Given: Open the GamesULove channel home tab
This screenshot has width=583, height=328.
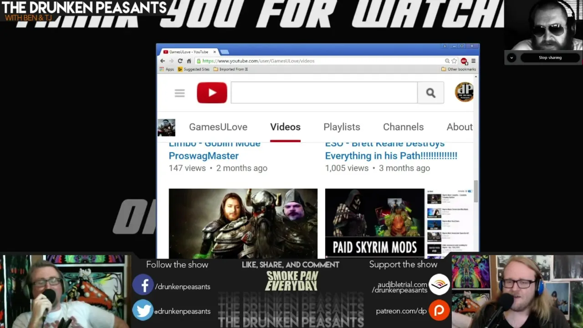Looking at the screenshot, I should pos(218,127).
